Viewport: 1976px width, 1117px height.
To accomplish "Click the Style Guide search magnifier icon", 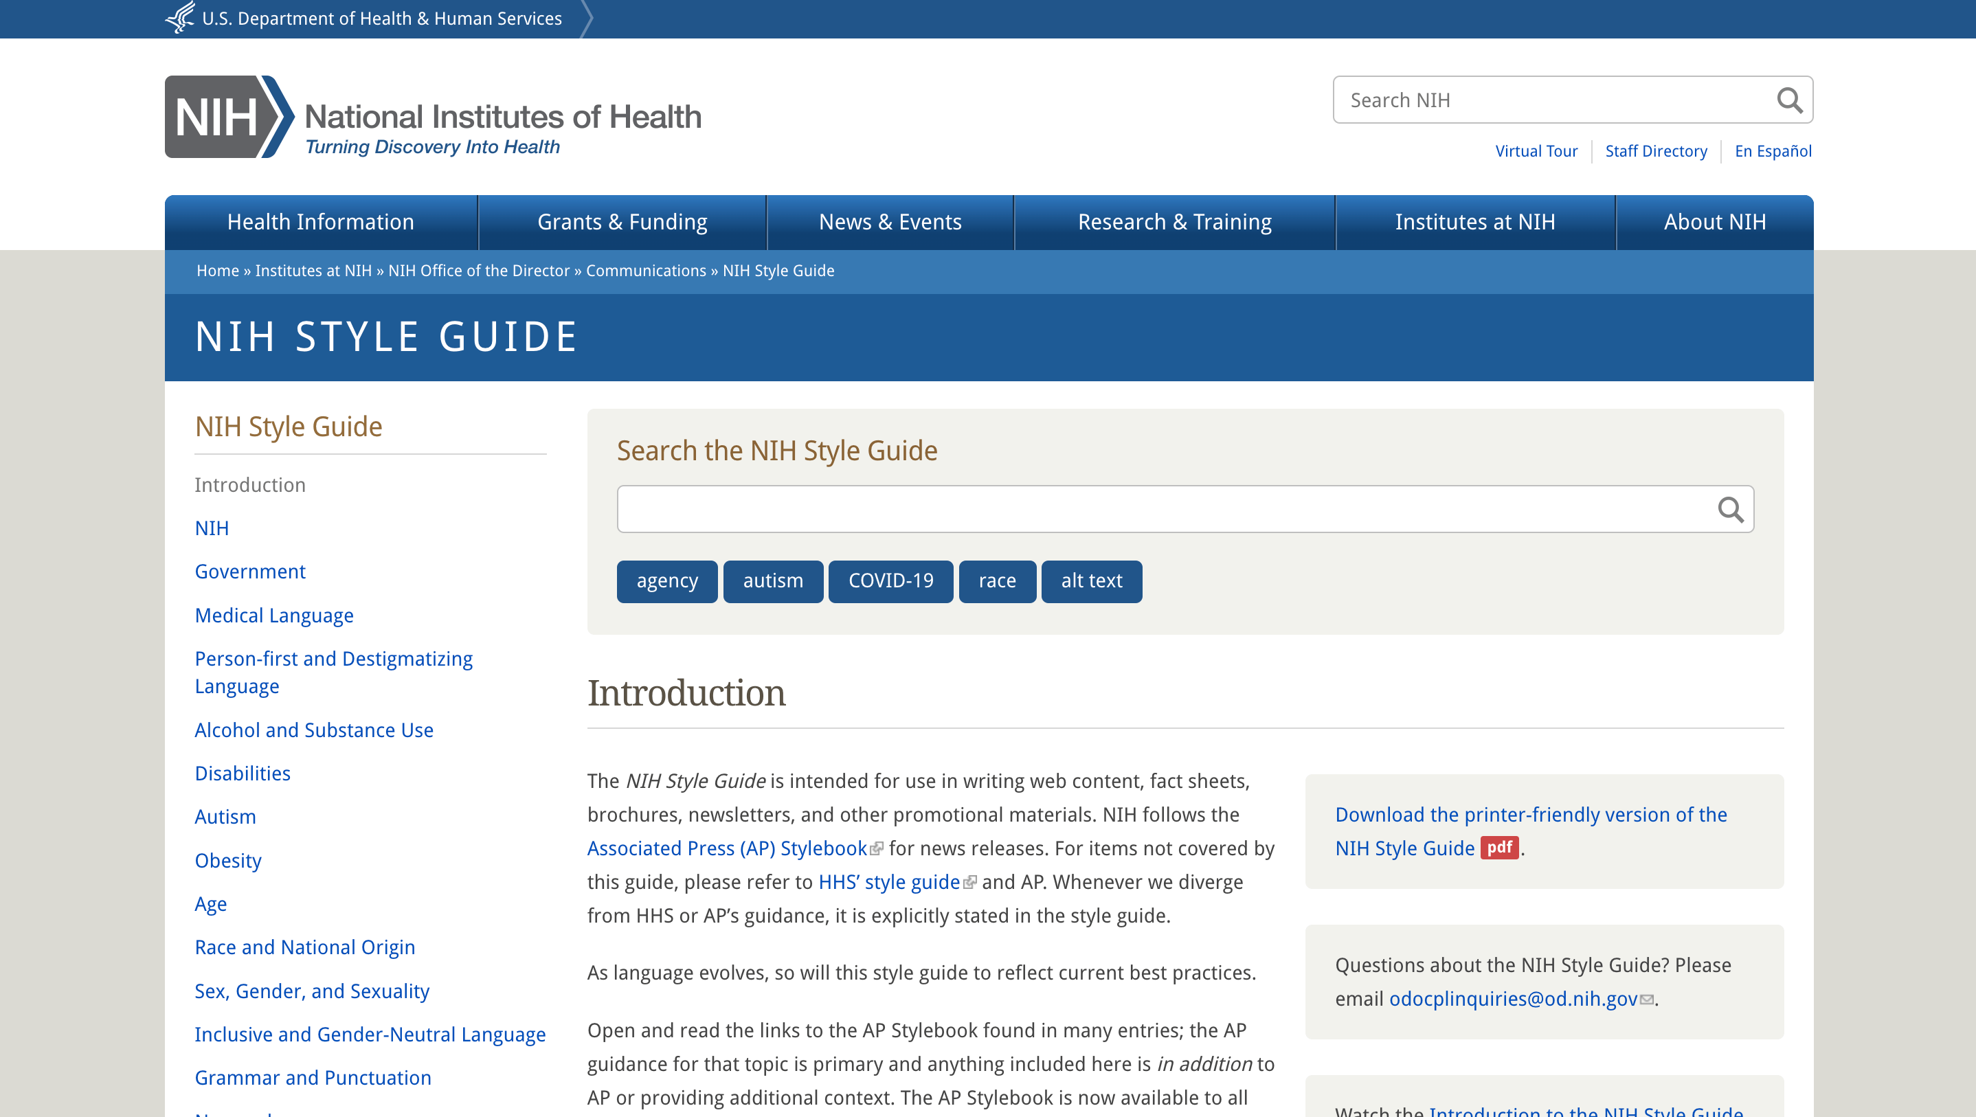I will [x=1731, y=510].
